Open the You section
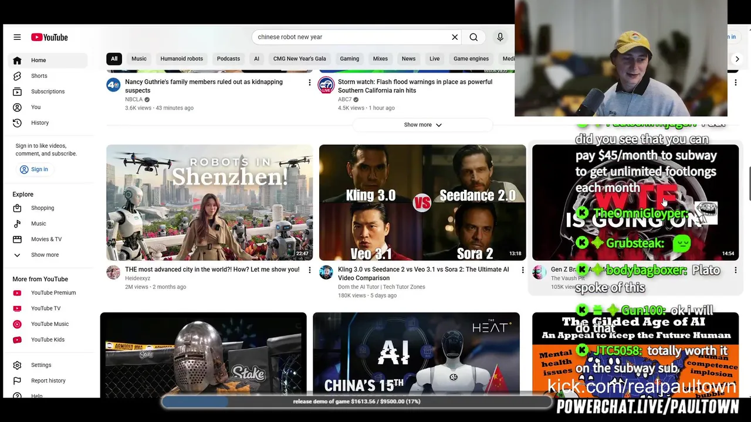 pos(48,107)
